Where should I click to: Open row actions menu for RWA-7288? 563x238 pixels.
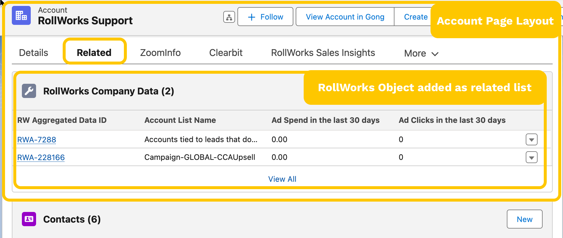pos(531,139)
